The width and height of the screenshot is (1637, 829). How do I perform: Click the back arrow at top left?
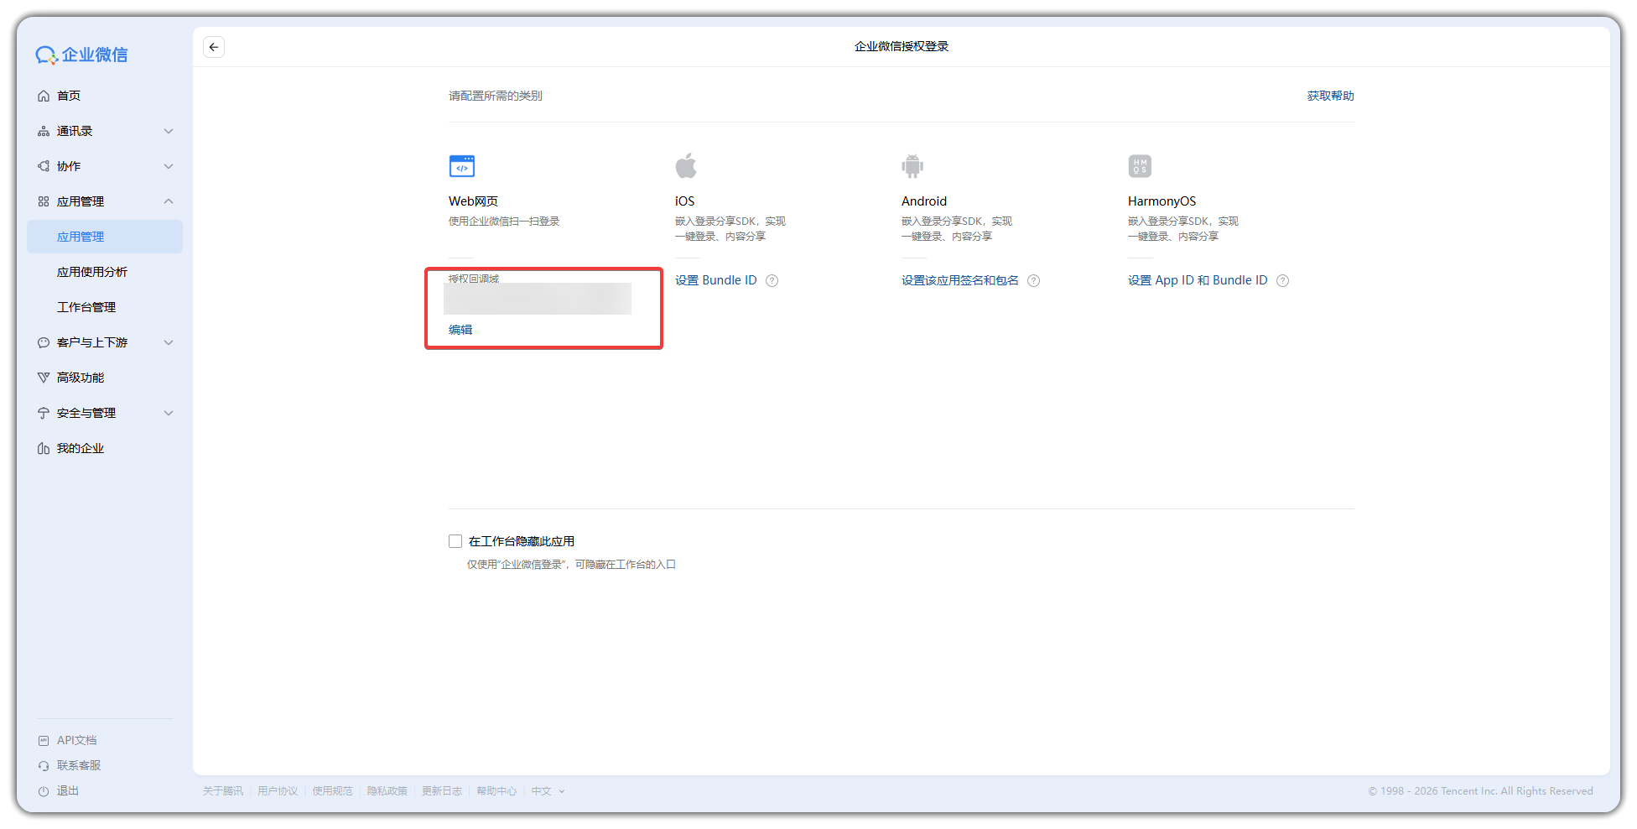click(214, 47)
